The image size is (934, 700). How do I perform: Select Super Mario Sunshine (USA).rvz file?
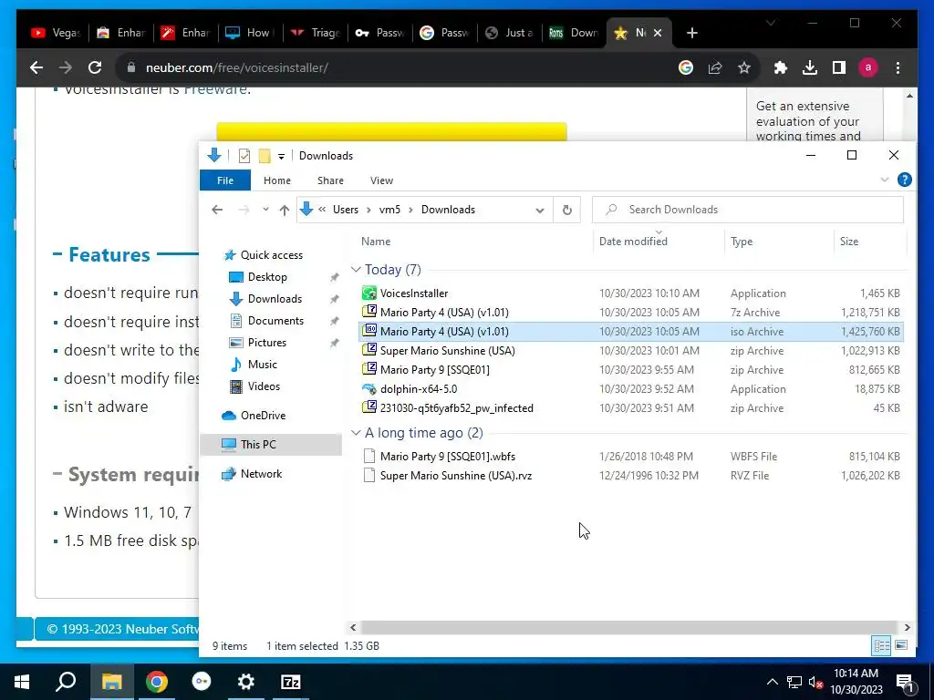[x=631, y=476]
